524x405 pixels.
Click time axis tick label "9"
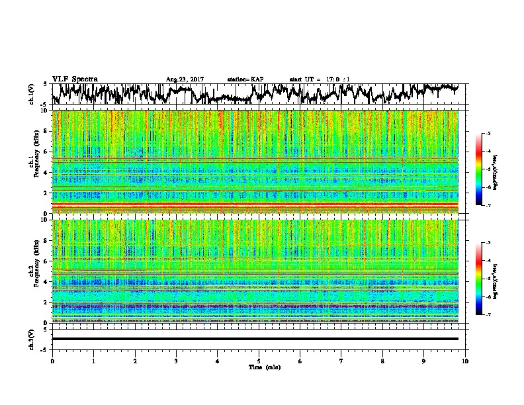[x=423, y=361]
